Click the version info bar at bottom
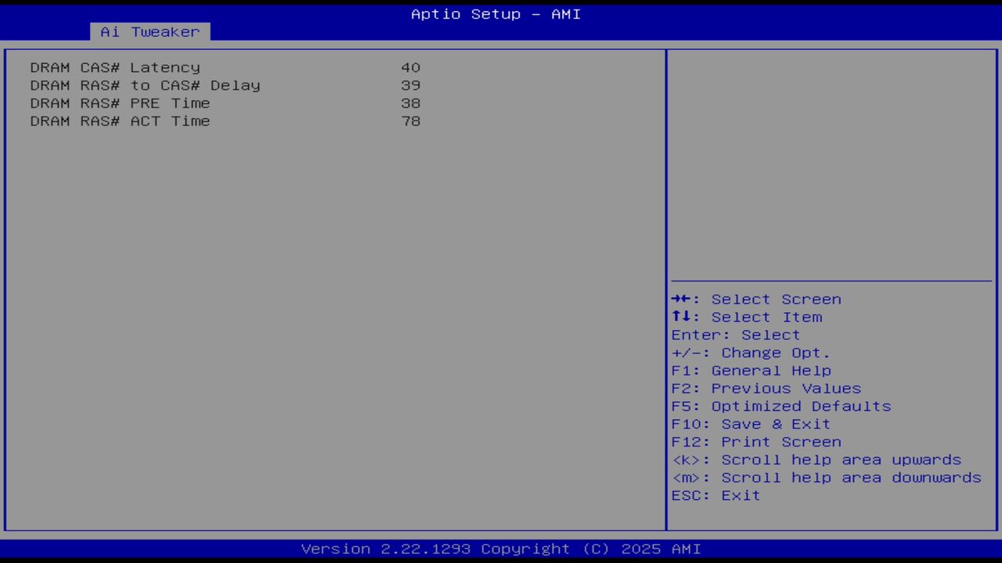 496,548
